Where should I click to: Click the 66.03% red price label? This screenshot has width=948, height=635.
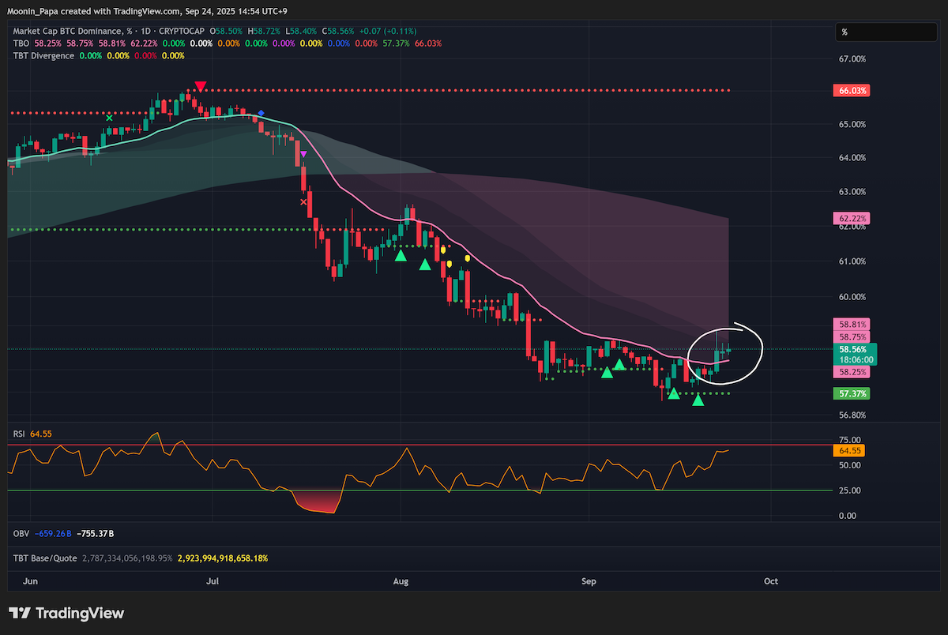pyautogui.click(x=851, y=91)
